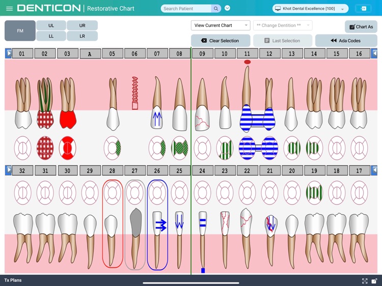Open the View Current Chart dropdown

(221, 25)
